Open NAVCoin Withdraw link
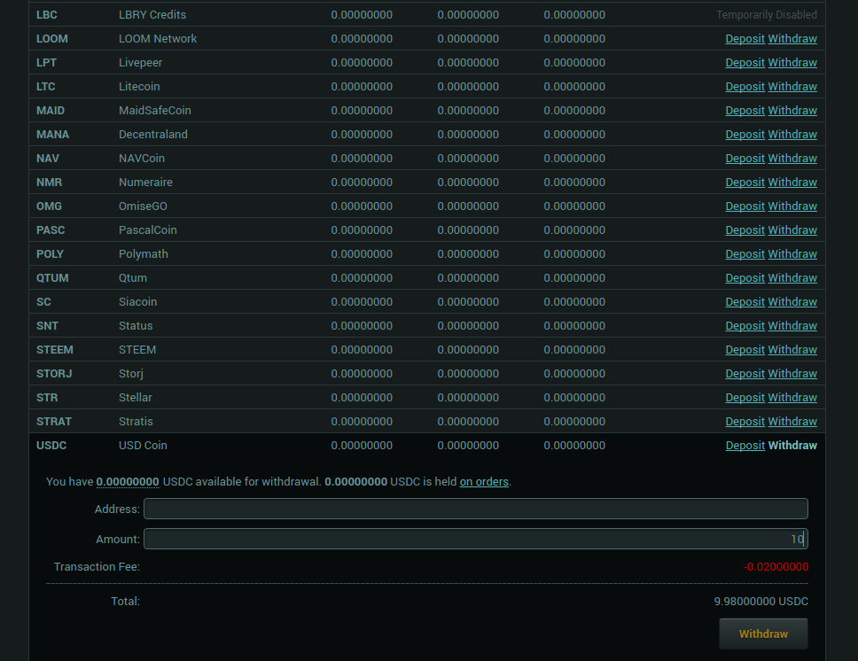This screenshot has width=858, height=661. coord(792,159)
